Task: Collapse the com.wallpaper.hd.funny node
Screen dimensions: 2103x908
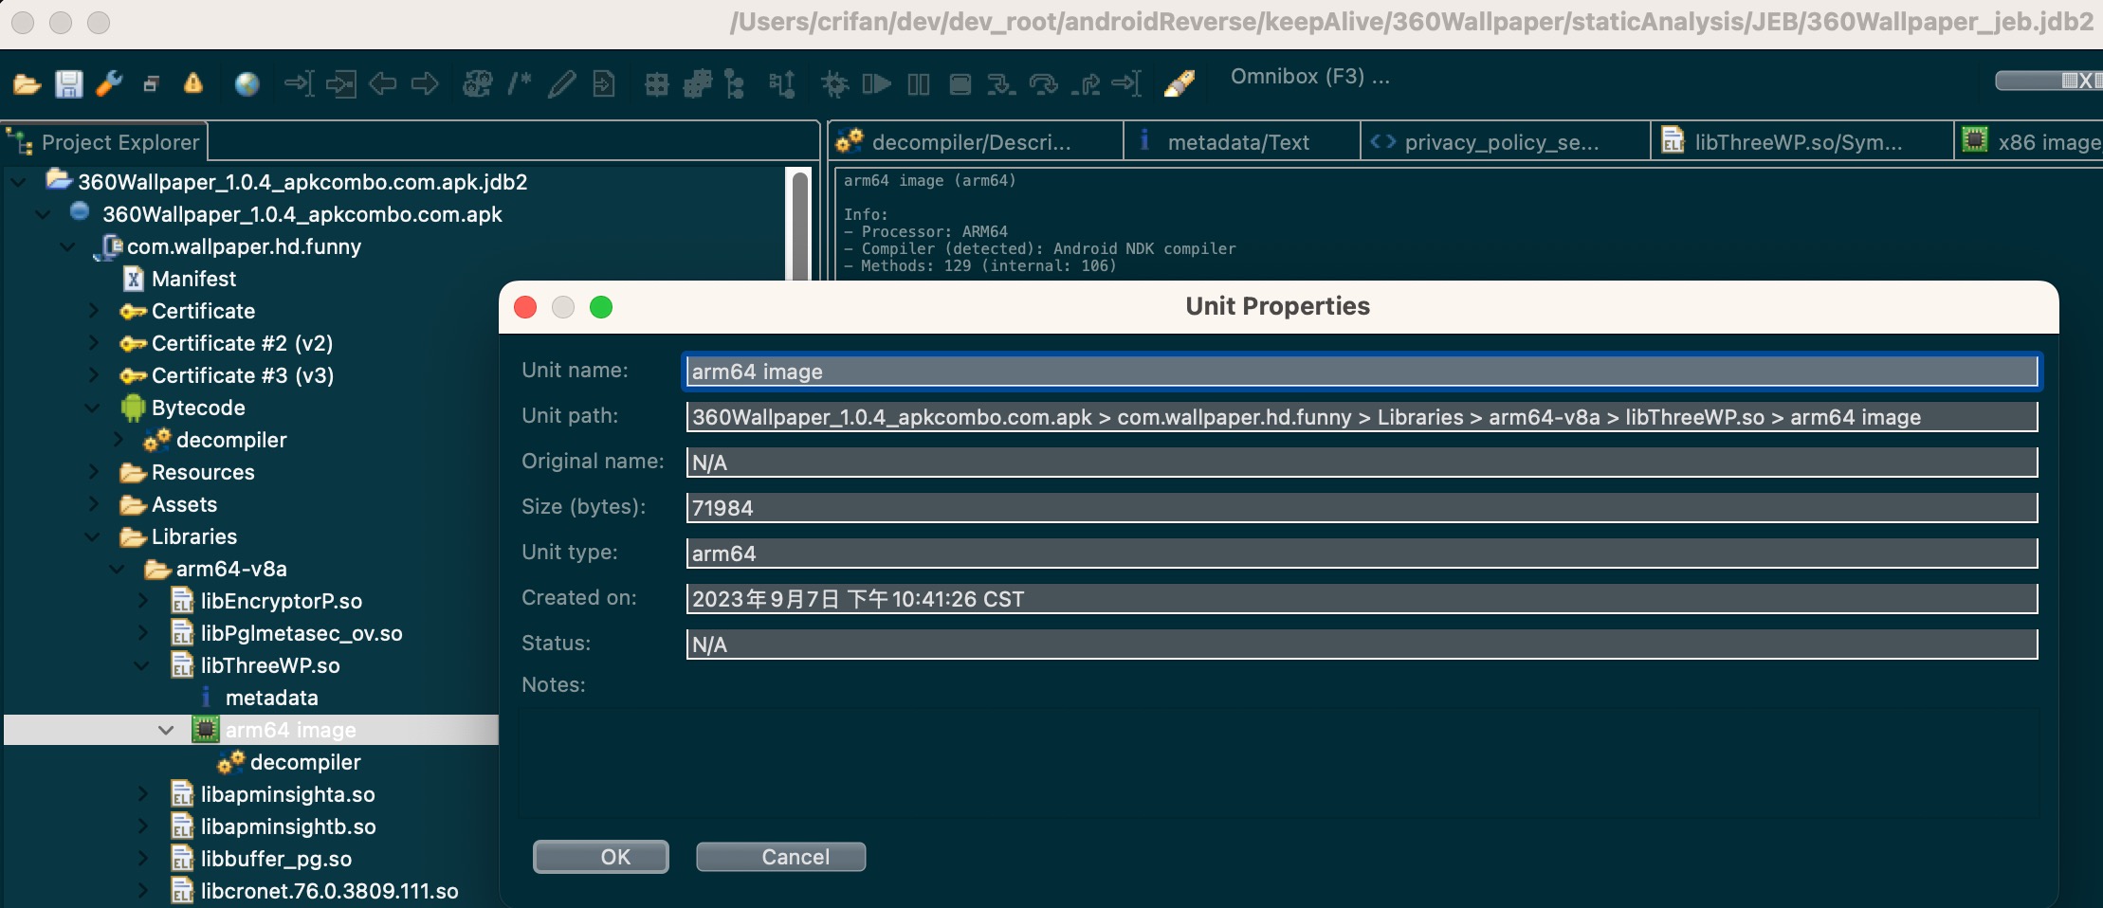Action: coord(67,246)
